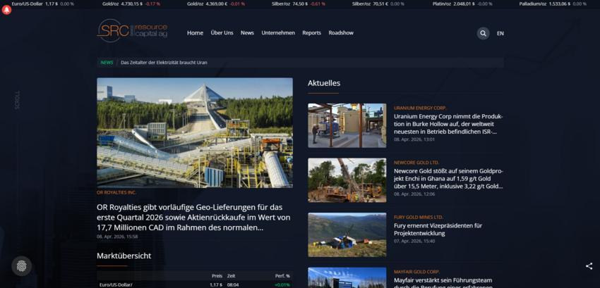This screenshot has height=288, width=600.
Task: Open the Unternehmen menu item
Action: click(x=278, y=33)
